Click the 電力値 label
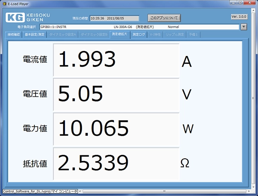The height and width of the screenshot is (196, 258). pyautogui.click(x=35, y=128)
